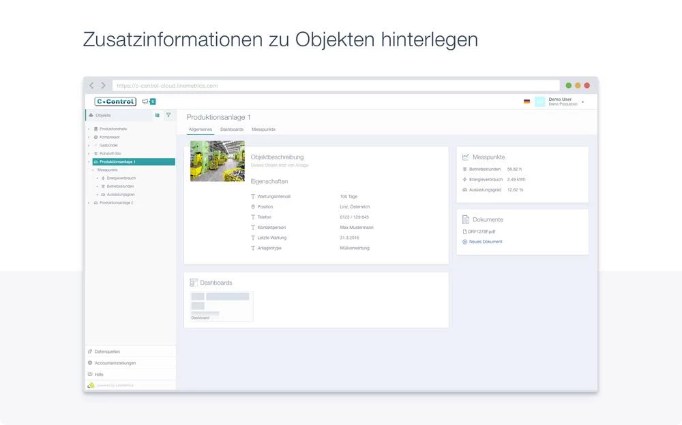This screenshot has height=425, width=682.
Task: Expand Produktionsanlage 2 in the tree
Action: click(89, 203)
